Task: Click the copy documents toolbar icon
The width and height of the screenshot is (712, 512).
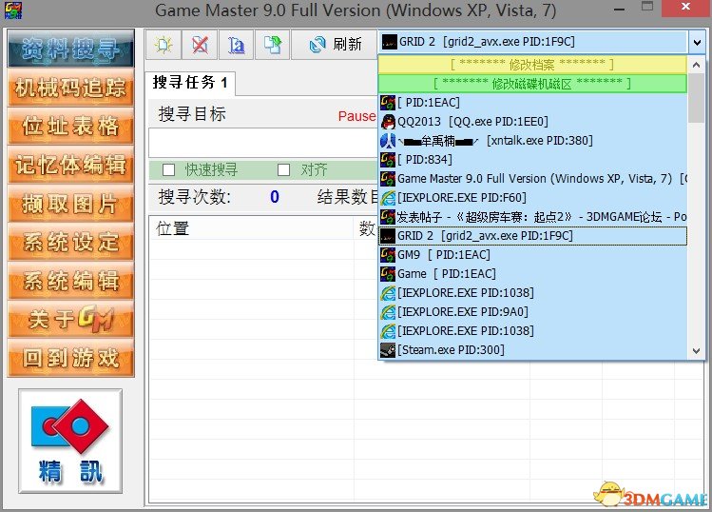Action: pos(273,45)
